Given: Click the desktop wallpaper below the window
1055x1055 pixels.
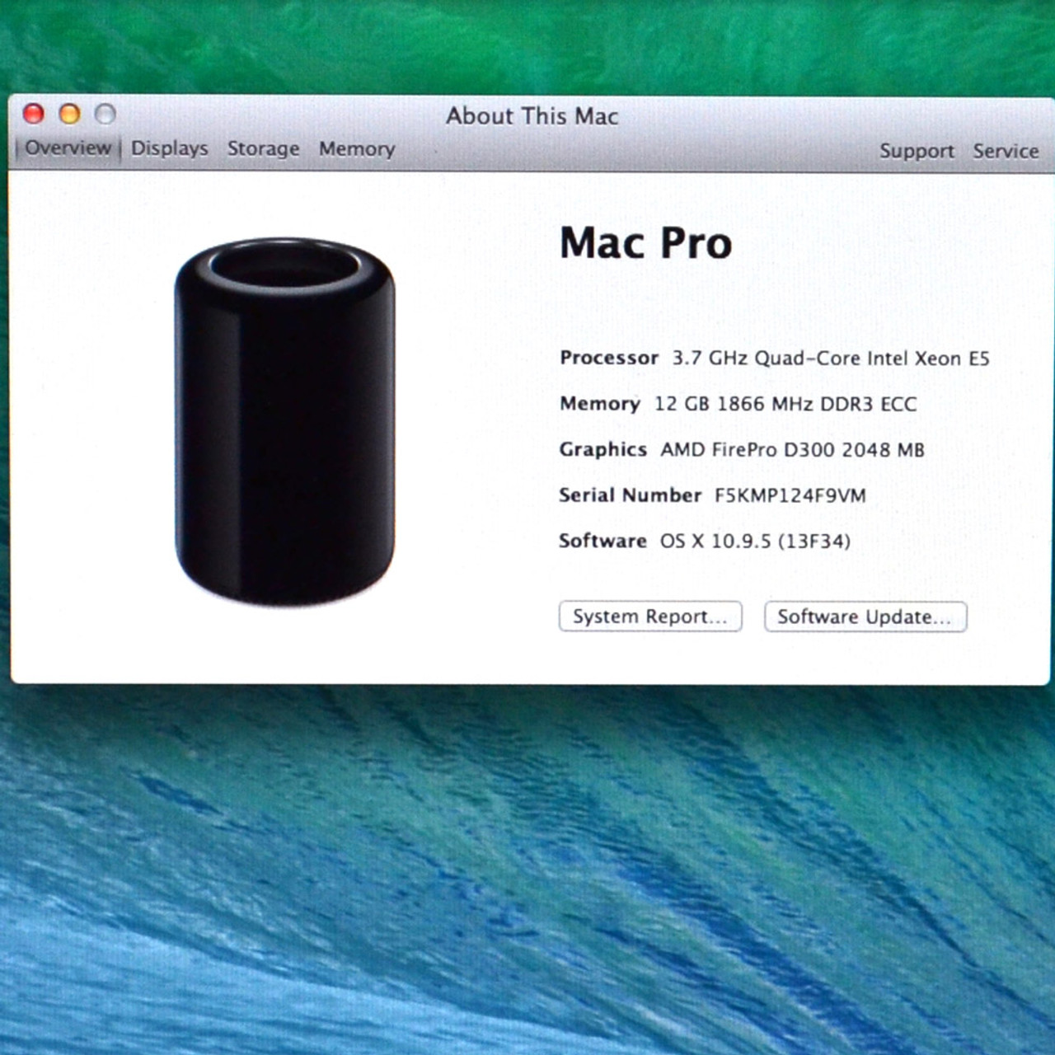Looking at the screenshot, I should tap(527, 865).
